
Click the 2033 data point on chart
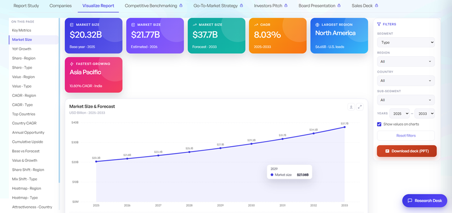tap(344, 127)
